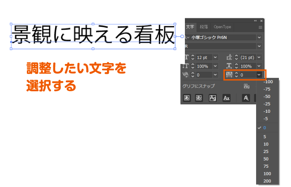
Task: Click the font size stepper arrows
Action: 193,57
